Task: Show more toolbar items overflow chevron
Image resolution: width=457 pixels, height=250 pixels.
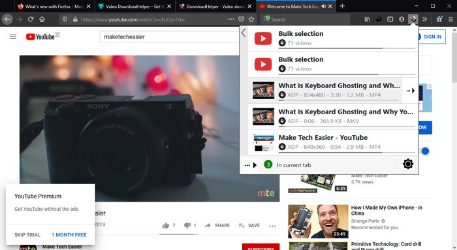Action: click(x=424, y=19)
